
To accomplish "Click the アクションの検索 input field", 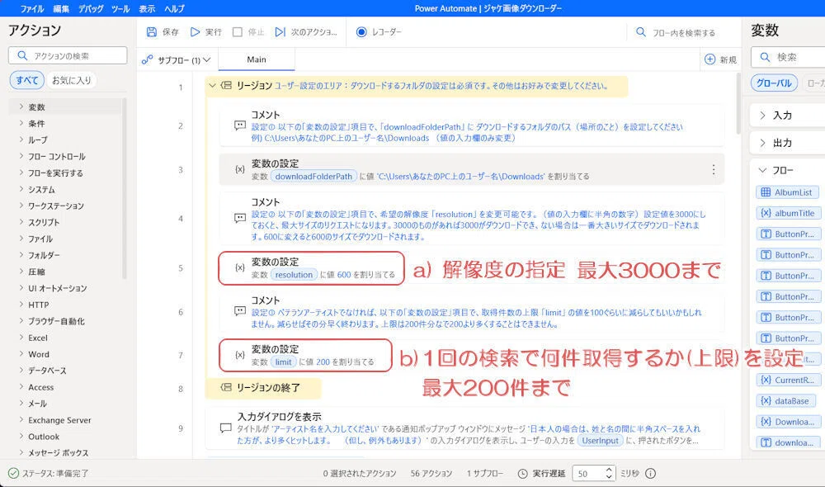I will click(x=68, y=55).
